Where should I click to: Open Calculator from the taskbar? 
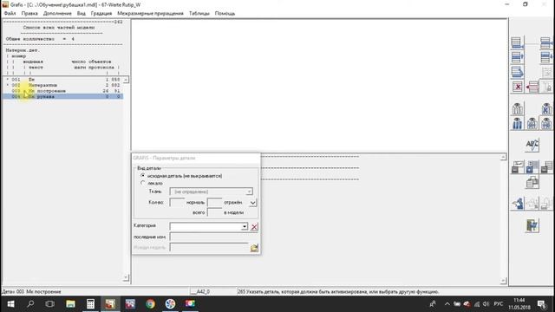[x=90, y=304]
